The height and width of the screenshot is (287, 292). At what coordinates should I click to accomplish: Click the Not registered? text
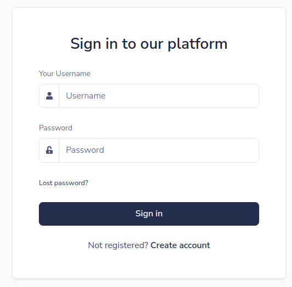point(118,245)
